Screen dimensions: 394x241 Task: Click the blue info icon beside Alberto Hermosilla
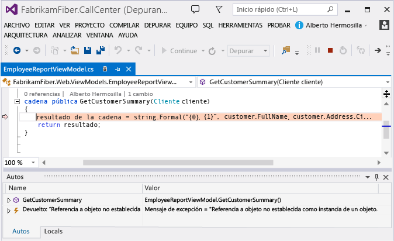pos(299,25)
